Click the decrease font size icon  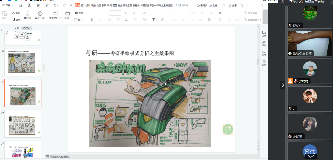135,13
